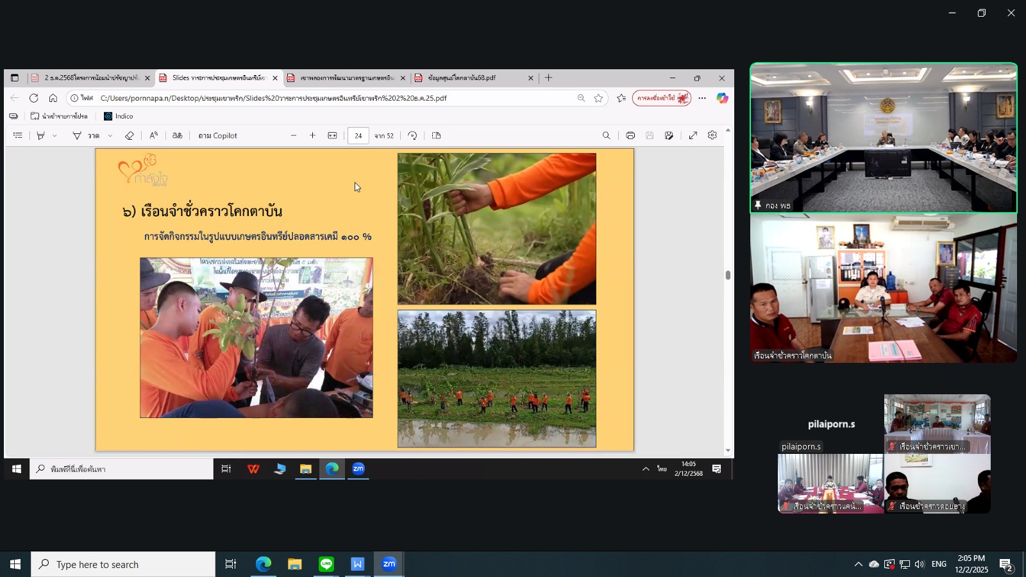Screen dimensions: 1026x577
Task: Select the PDF eraser tool
Action: [x=130, y=136]
